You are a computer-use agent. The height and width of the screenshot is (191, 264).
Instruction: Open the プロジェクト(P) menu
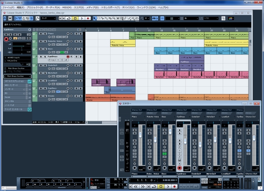35,7
